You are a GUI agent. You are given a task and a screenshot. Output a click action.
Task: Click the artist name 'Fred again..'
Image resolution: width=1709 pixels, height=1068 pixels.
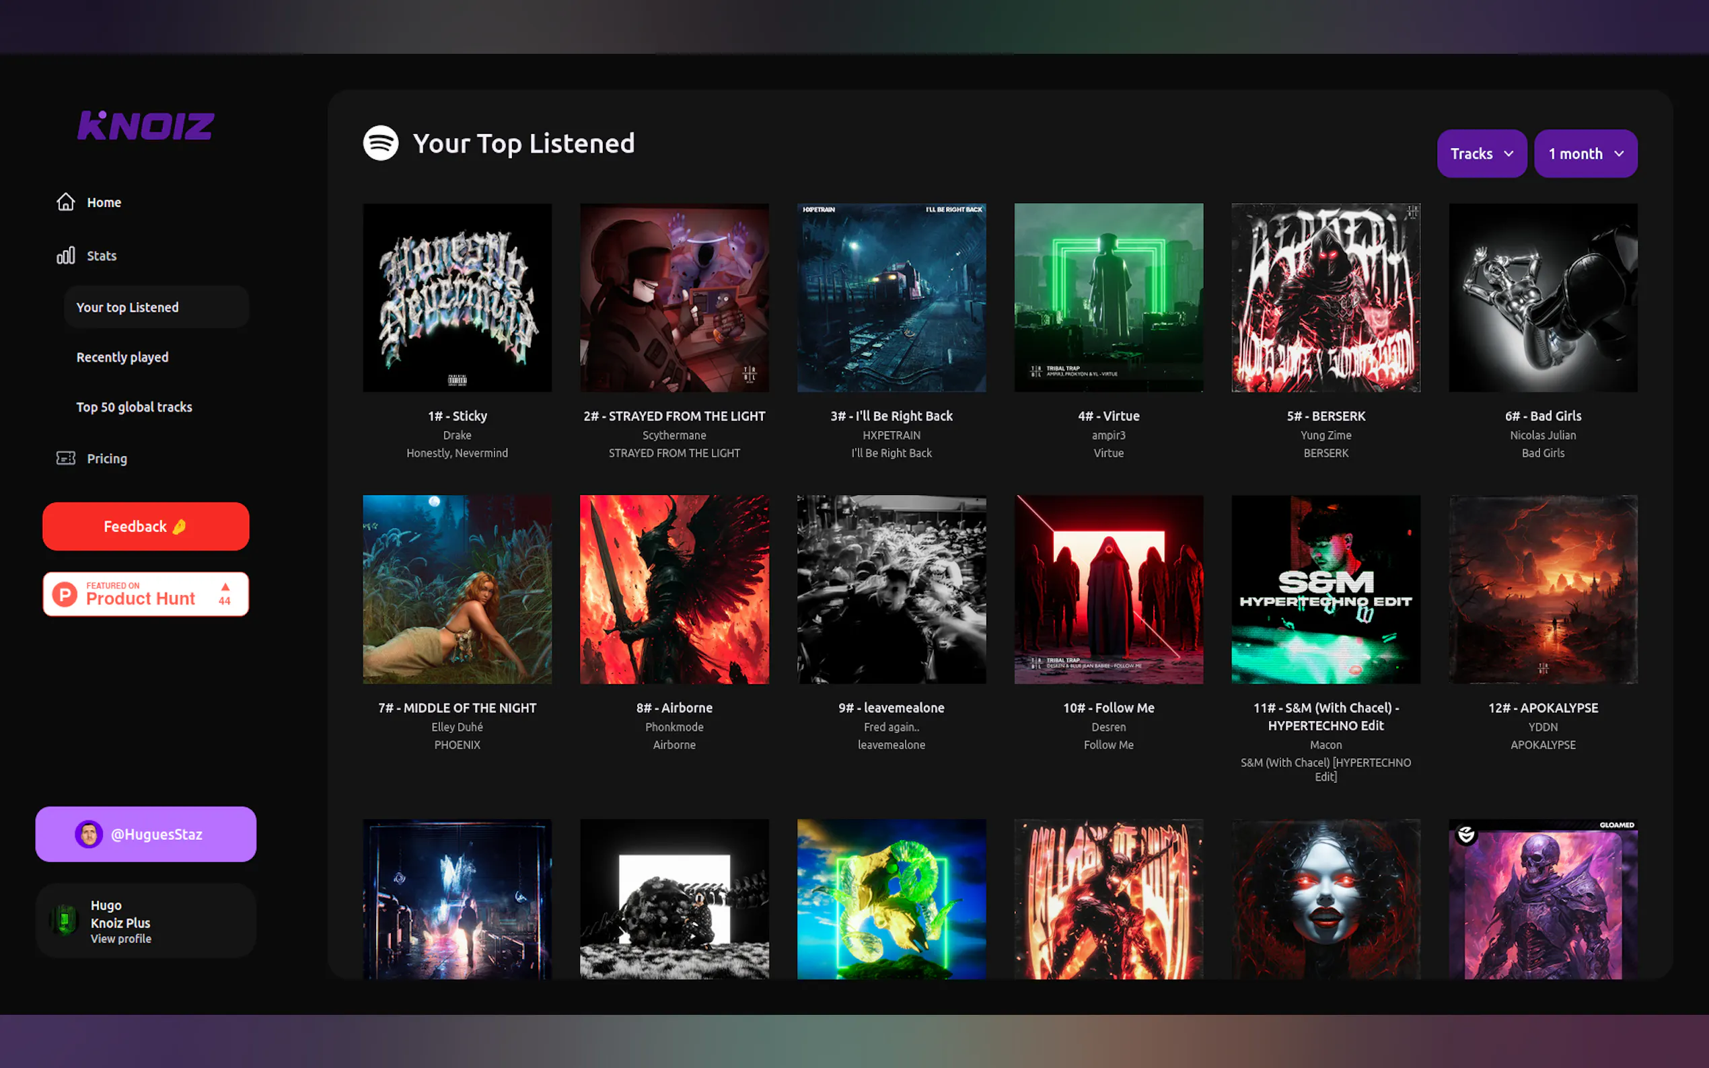point(892,727)
